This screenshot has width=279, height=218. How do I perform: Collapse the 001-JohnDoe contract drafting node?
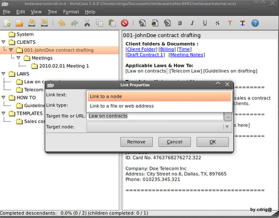point(11,50)
